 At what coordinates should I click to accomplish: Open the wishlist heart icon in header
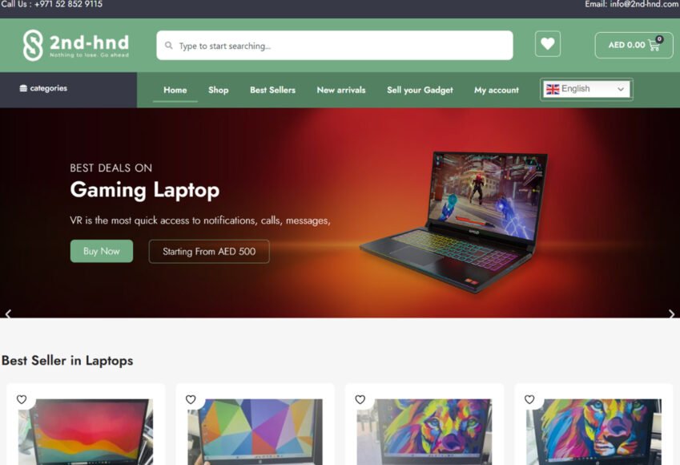pyautogui.click(x=548, y=44)
